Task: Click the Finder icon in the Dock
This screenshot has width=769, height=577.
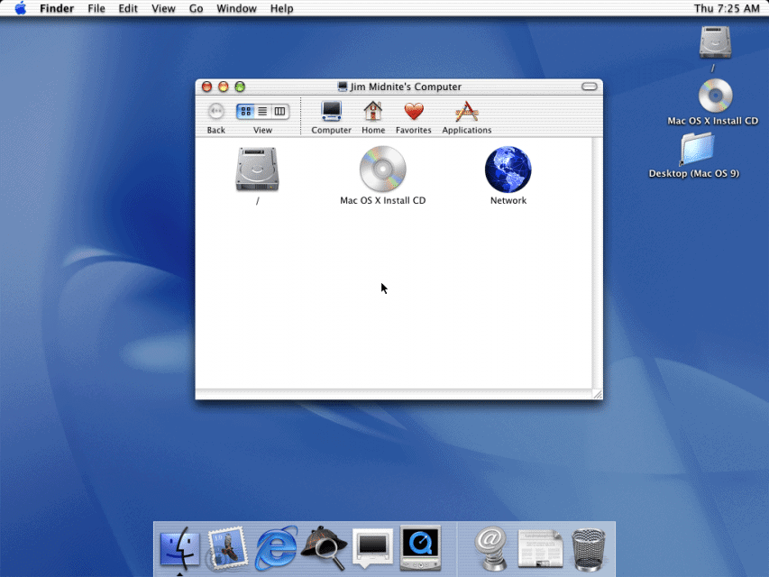Action: [x=179, y=548]
